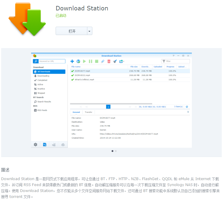222x200 pixels.
Task: Open the share Action icon dropdown
Action: pos(121,61)
